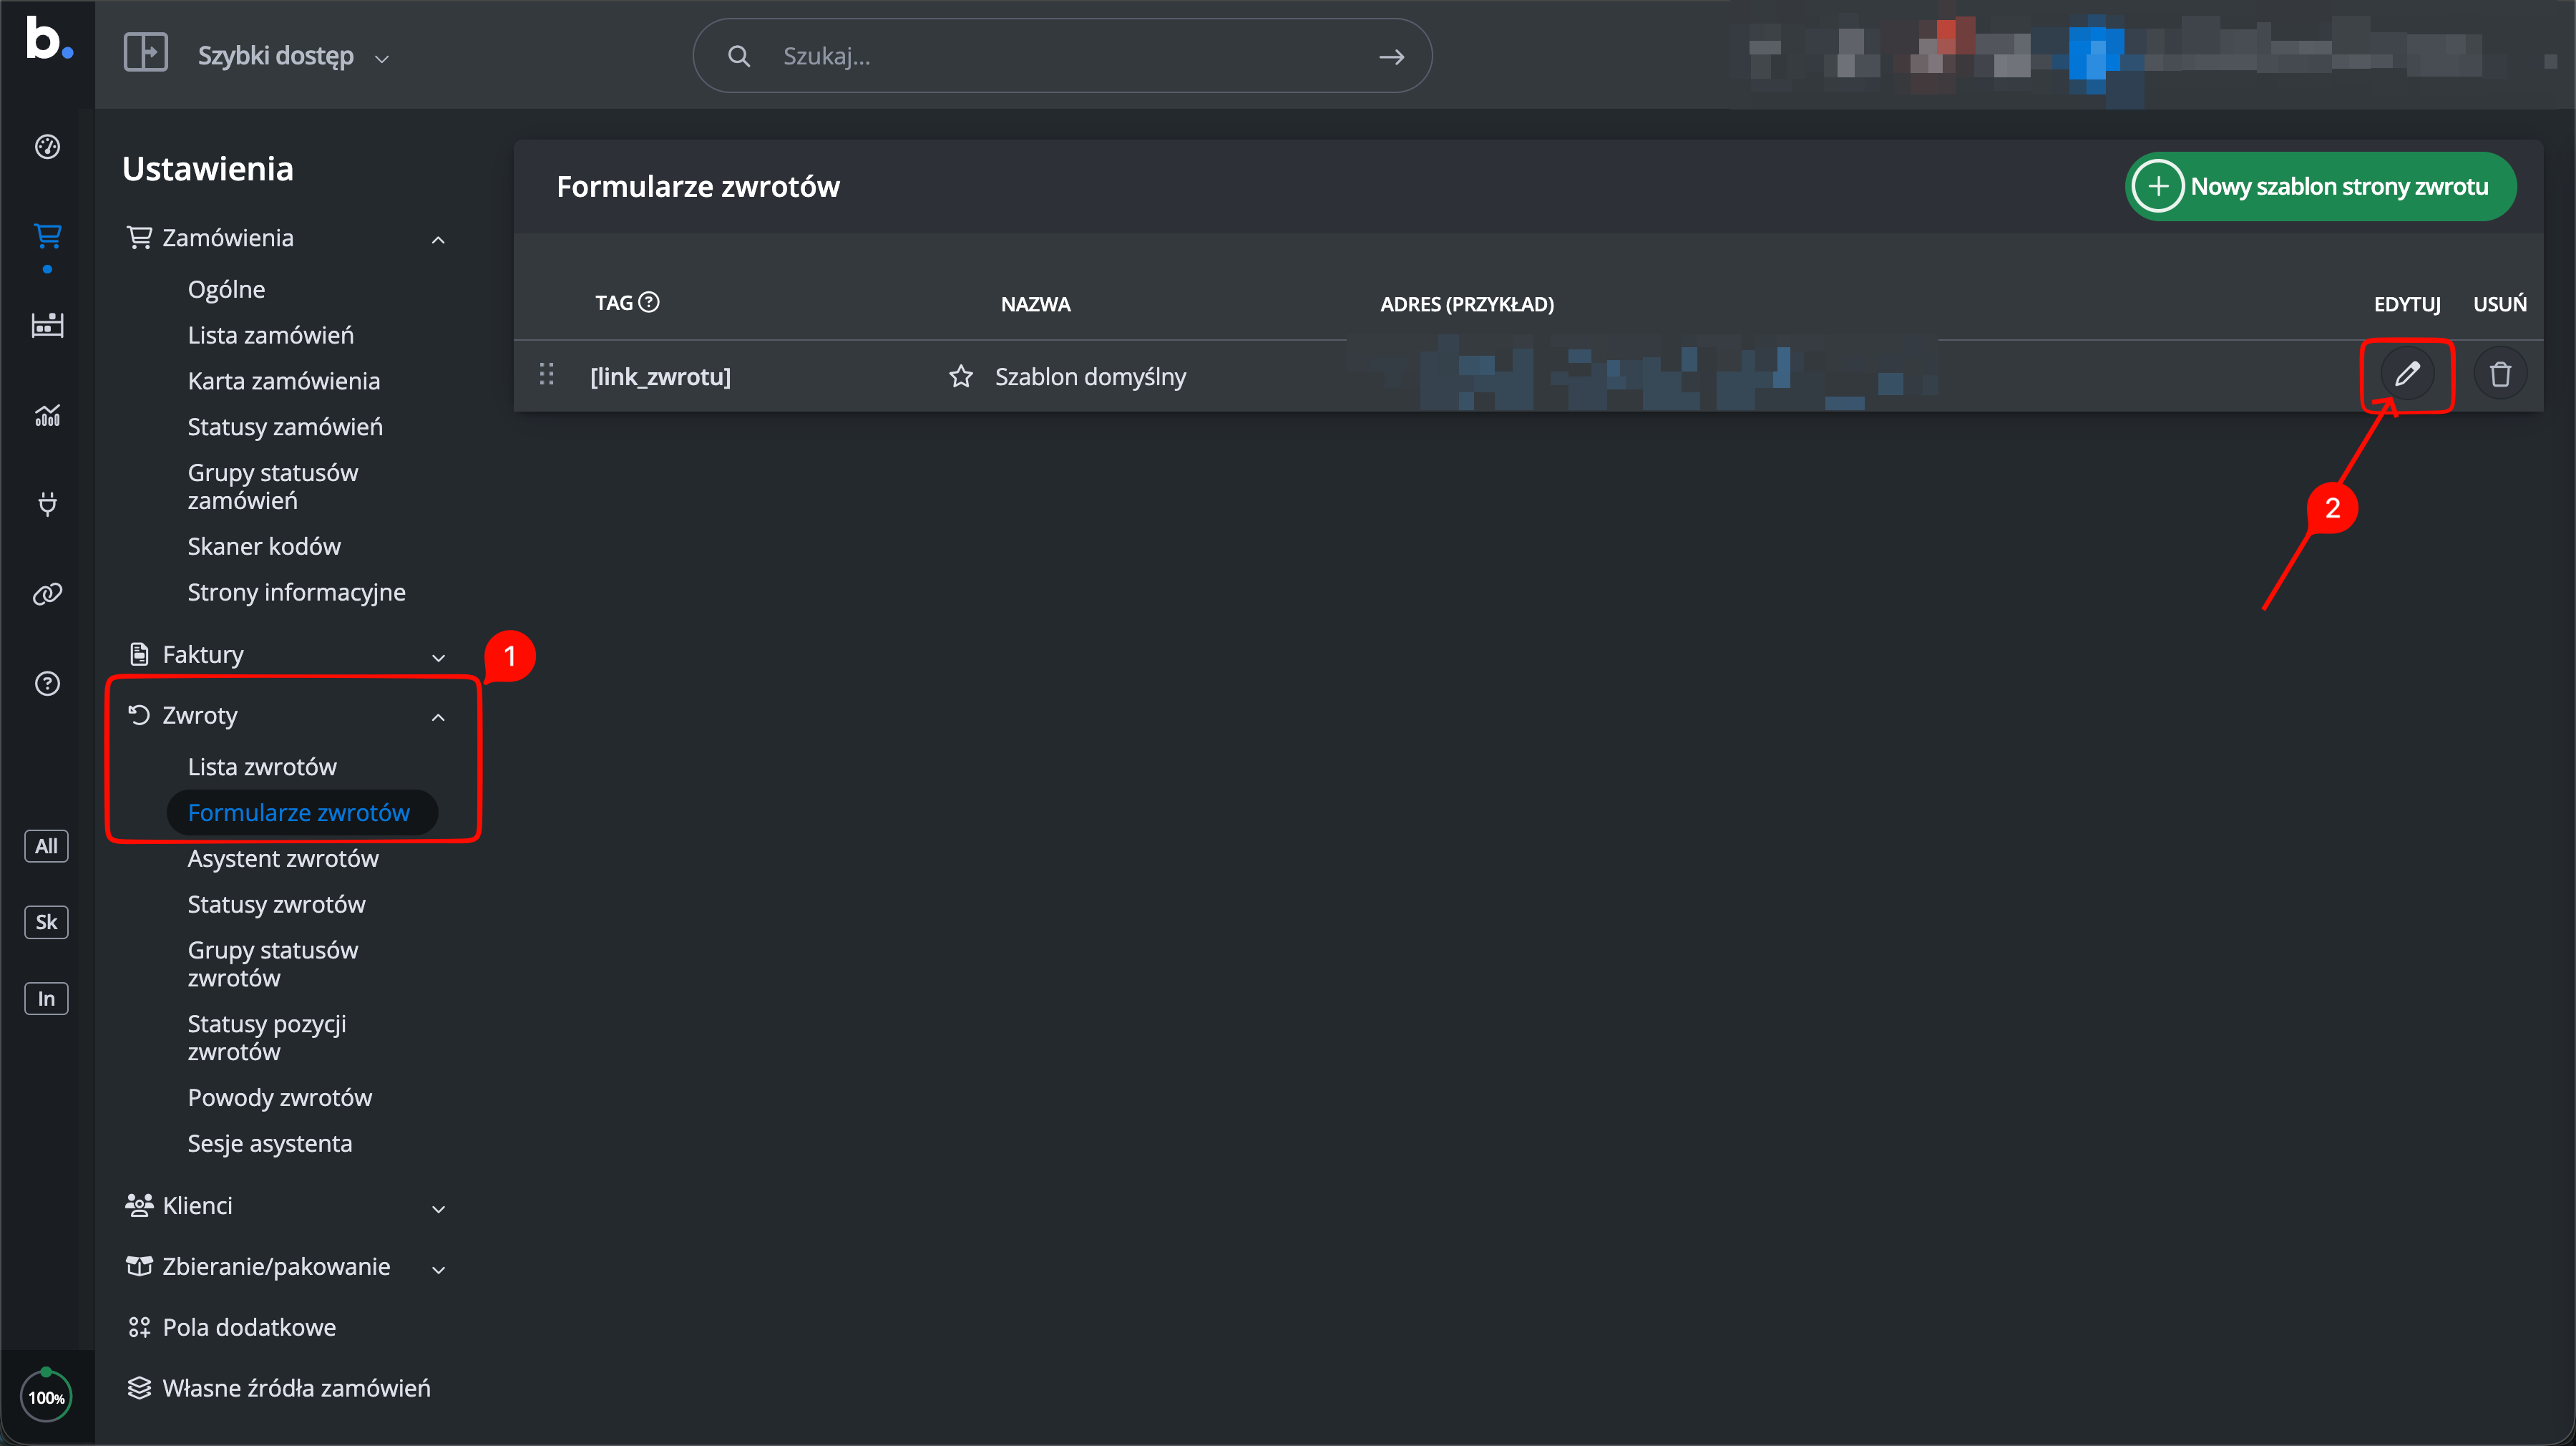Open Lista zwrotów settings
Image resolution: width=2576 pixels, height=1446 pixels.
(262, 767)
